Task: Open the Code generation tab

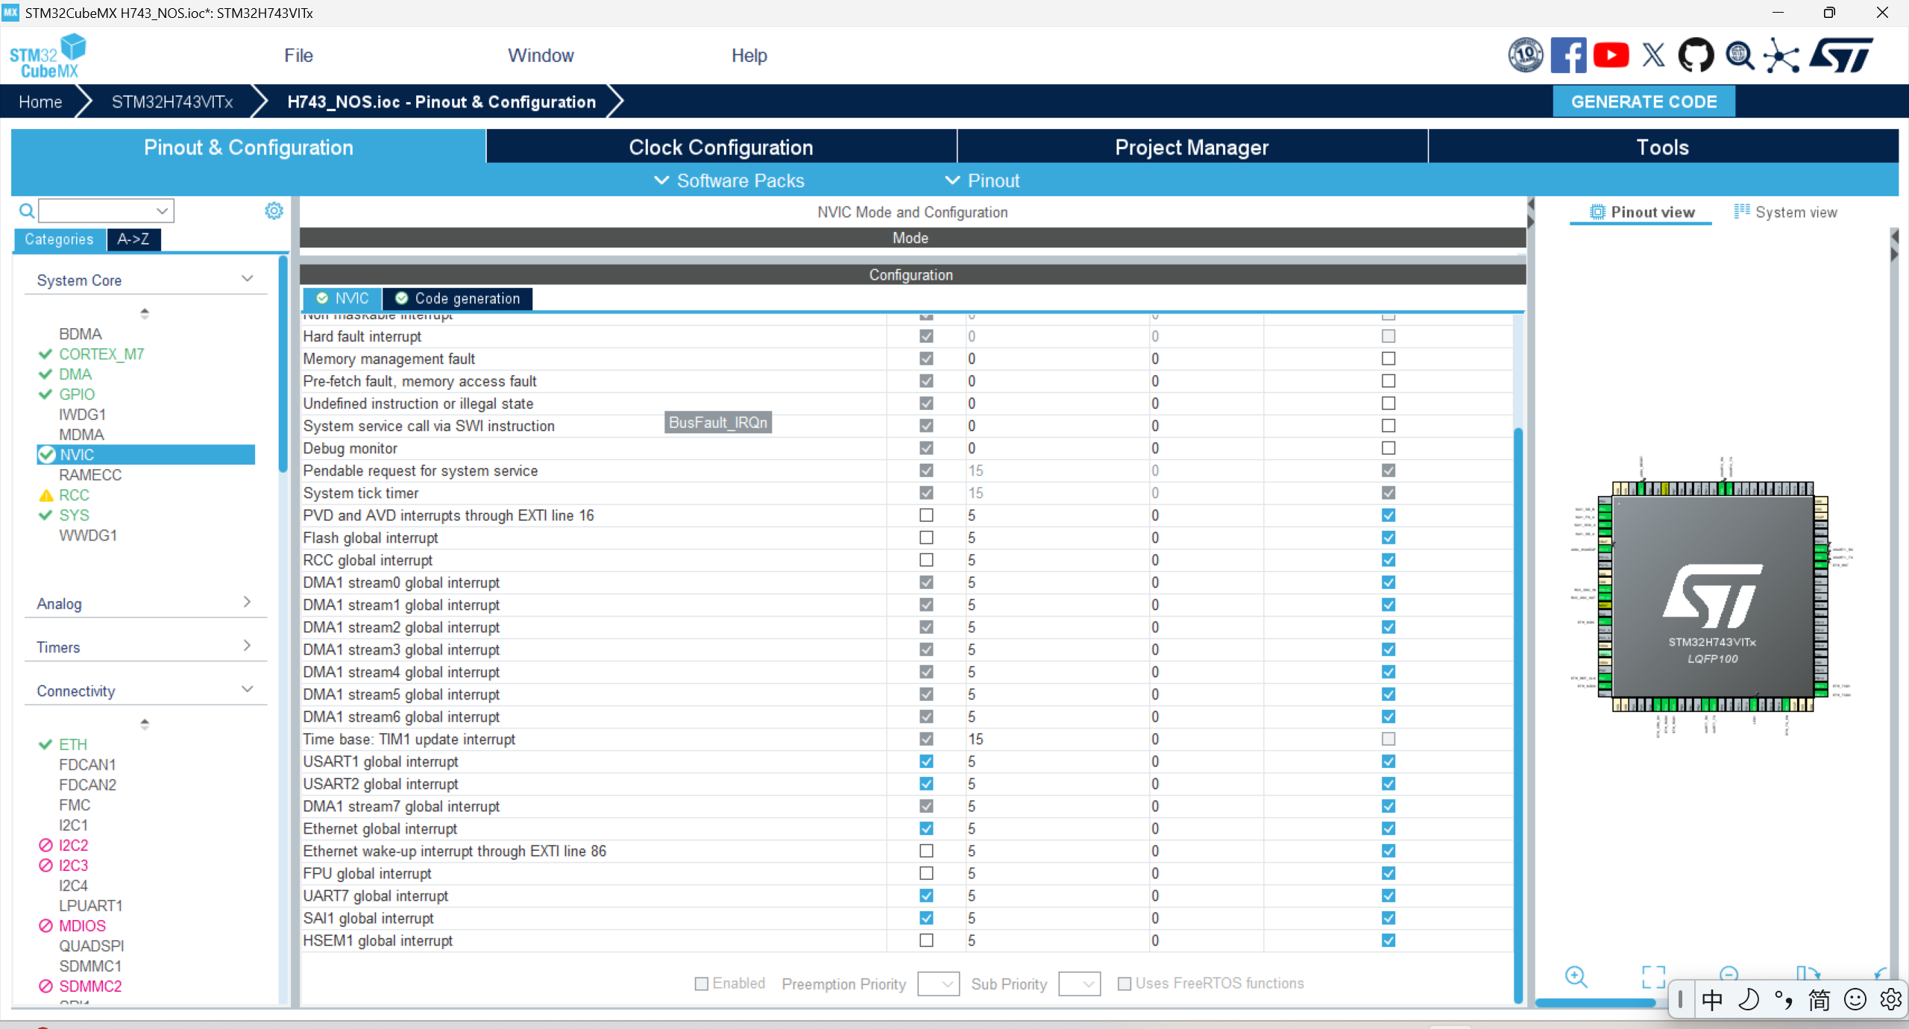Action: (x=458, y=298)
